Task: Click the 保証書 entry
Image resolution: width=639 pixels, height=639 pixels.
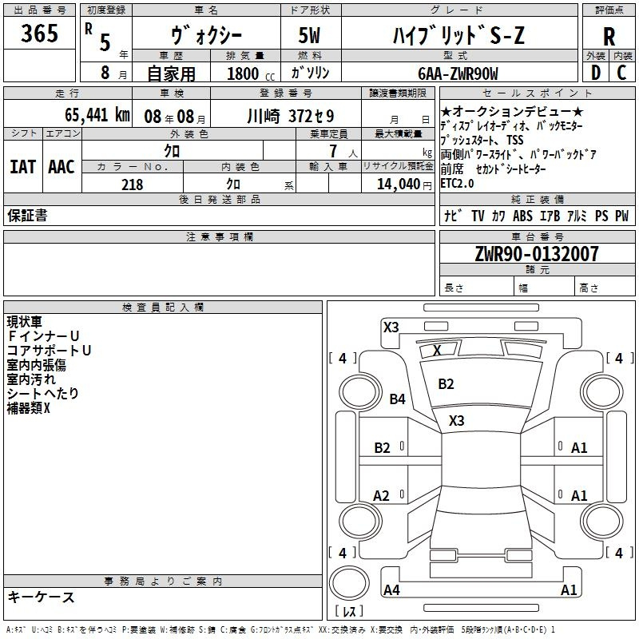Action: 27,216
